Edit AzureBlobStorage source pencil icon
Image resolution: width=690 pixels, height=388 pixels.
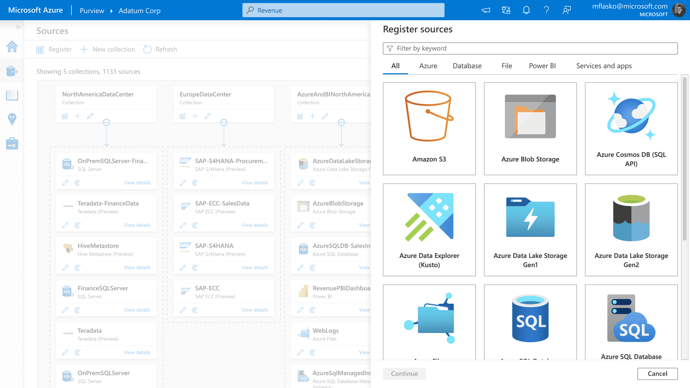[x=300, y=225]
